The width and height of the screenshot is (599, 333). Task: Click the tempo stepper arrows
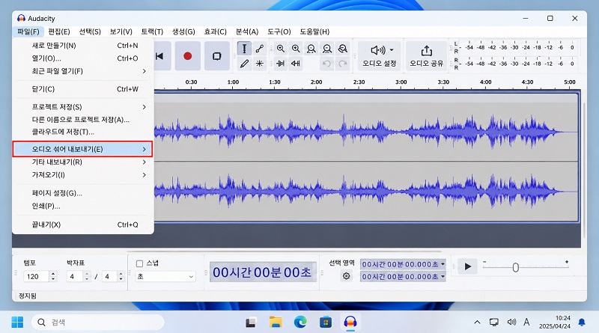click(53, 276)
